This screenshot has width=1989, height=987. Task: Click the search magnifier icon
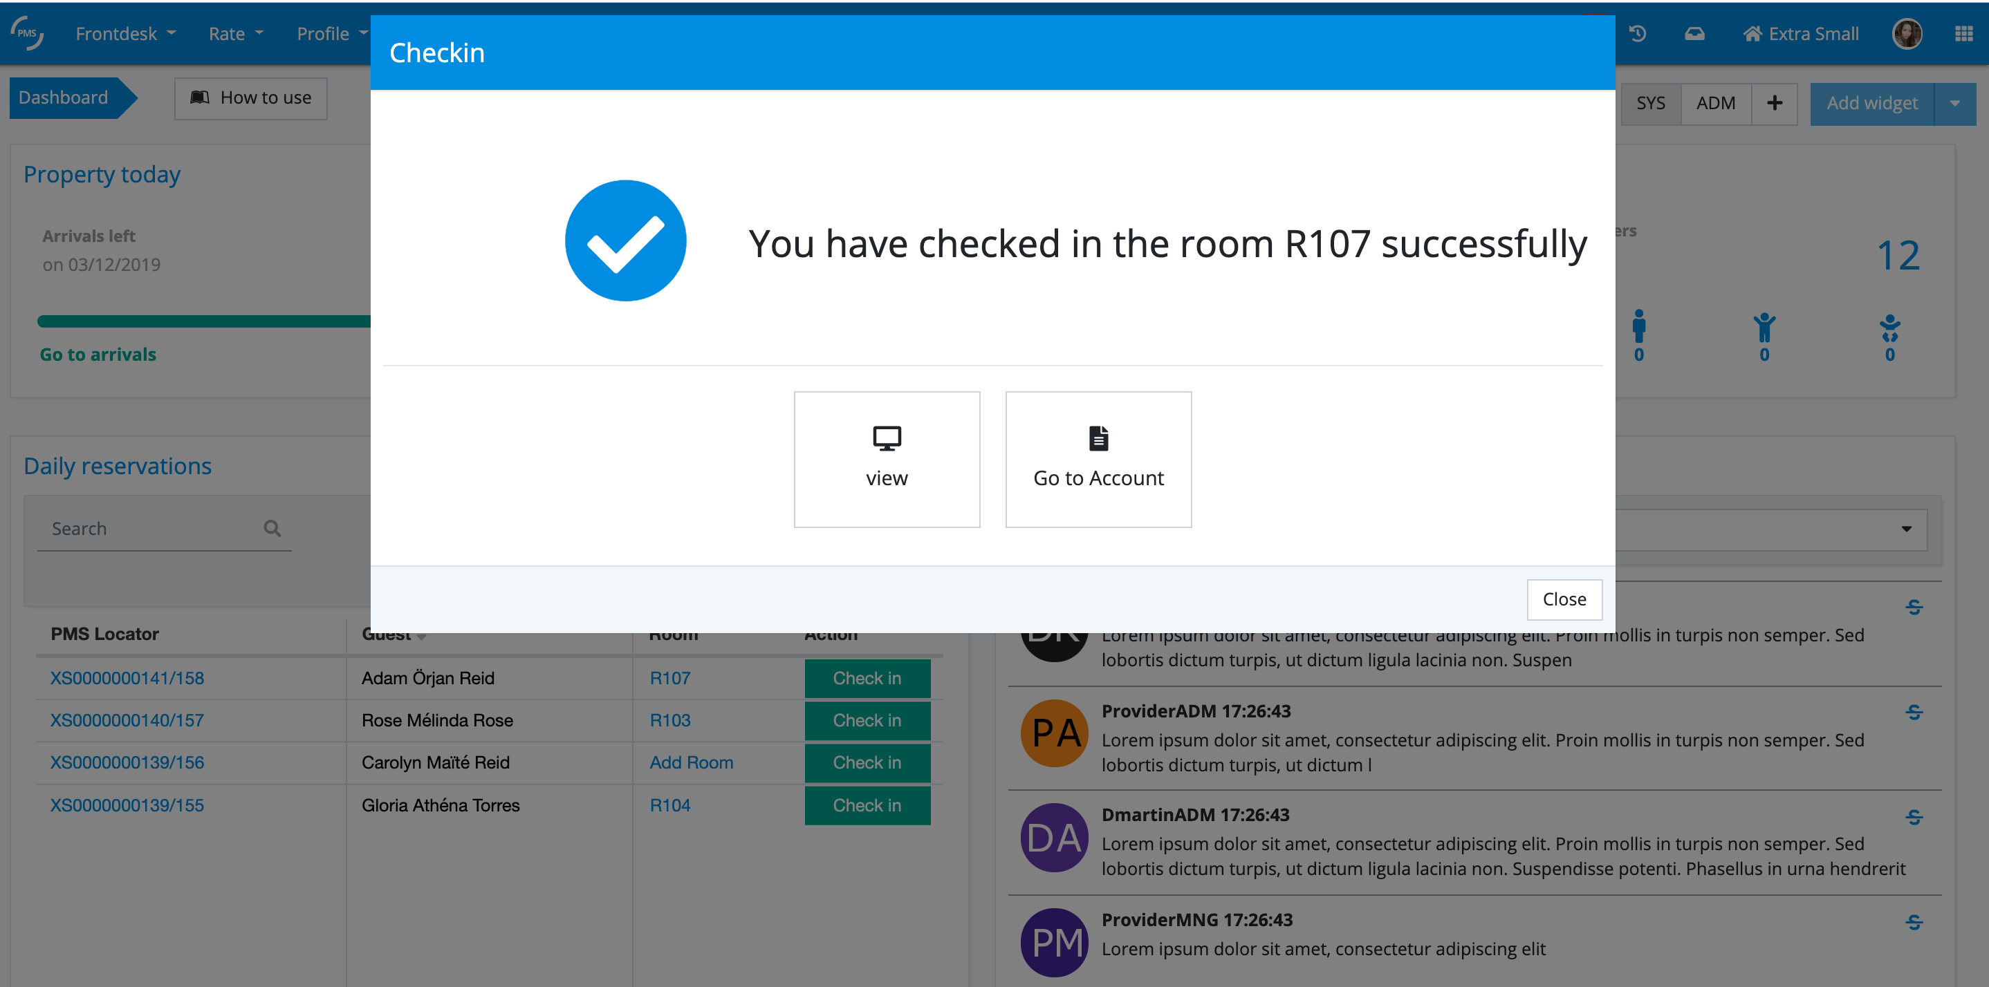pos(272,529)
